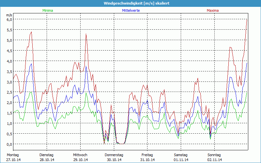Click the 0,5 y-axis value

point(9,134)
